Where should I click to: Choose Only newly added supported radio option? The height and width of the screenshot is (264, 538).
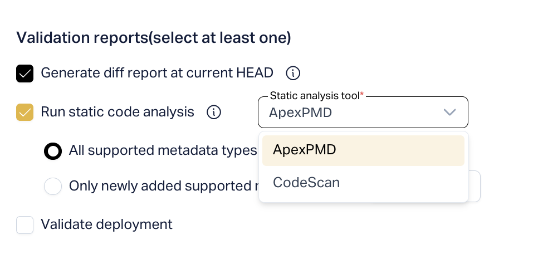[53, 186]
